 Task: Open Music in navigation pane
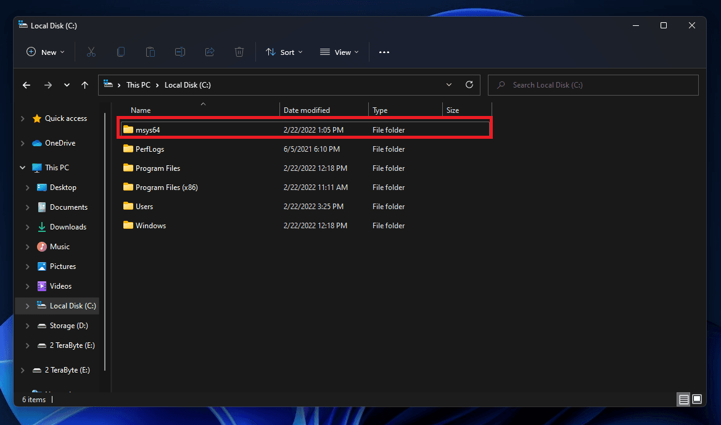click(x=60, y=247)
